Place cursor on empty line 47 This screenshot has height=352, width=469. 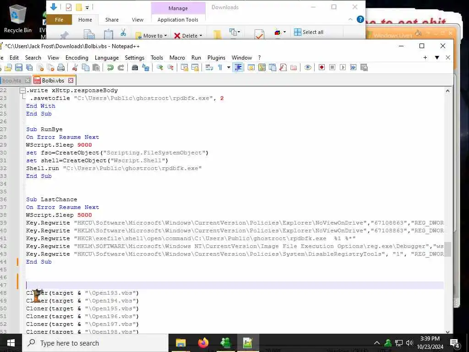235,285
